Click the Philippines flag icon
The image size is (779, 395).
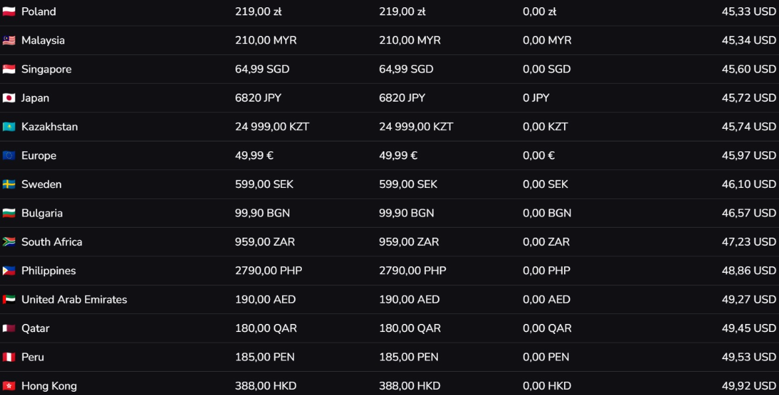pos(9,271)
